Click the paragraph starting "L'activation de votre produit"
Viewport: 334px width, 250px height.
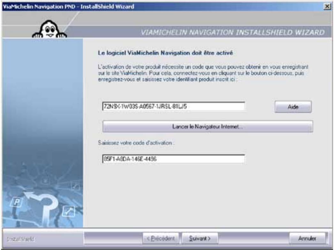point(203,73)
